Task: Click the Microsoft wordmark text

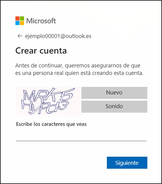Action: pos(41,21)
